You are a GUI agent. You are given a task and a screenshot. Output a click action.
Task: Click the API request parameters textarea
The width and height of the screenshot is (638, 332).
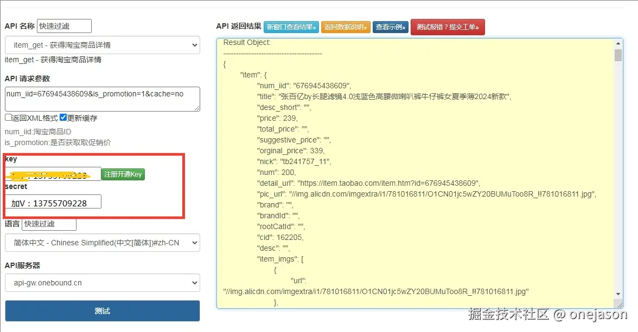point(102,99)
